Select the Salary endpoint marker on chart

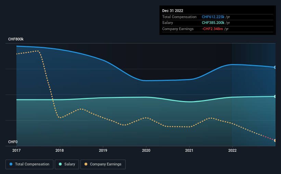275,97
